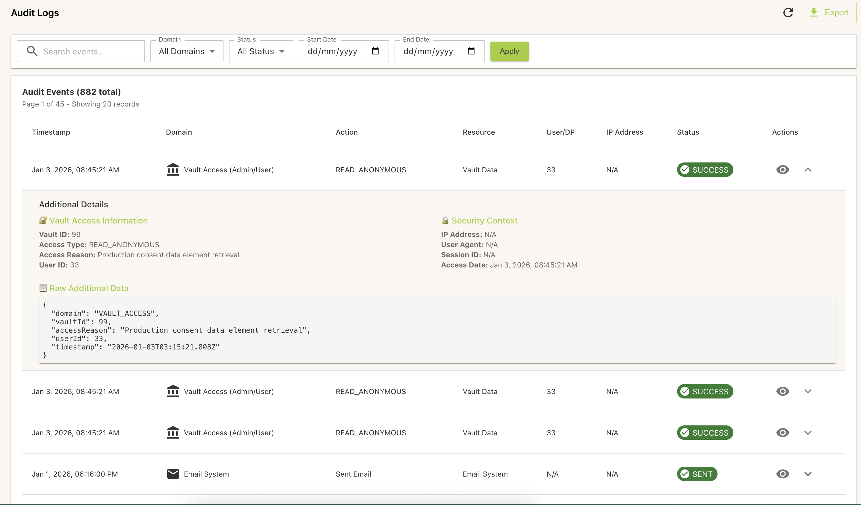861x505 pixels.
Task: Toggle details view eye for first SUCCESS event
Action: [783, 170]
